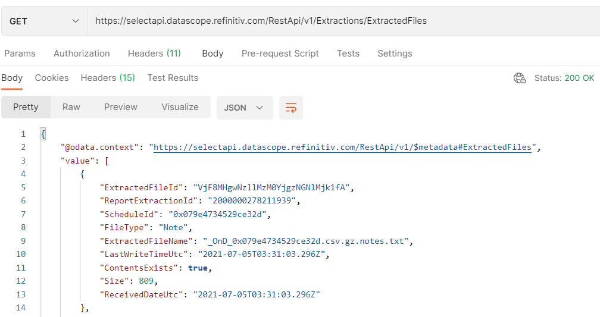Open the JSON format dropdown
Screen dimensions: 600x317
coord(244,108)
